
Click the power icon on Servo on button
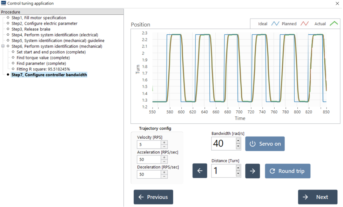click(252, 144)
